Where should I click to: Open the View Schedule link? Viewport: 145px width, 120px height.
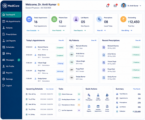tap(33, 31)
